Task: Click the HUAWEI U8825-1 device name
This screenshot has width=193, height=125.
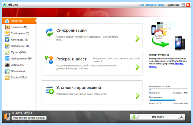Action: (x=22, y=113)
